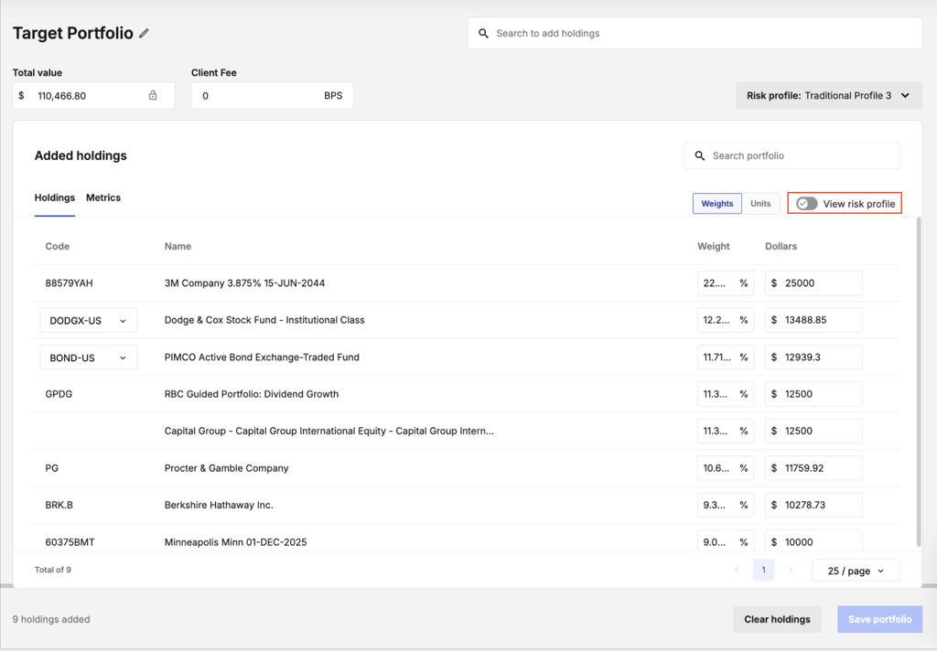
Task: Click the Target Portfolio title
Action: click(x=73, y=34)
